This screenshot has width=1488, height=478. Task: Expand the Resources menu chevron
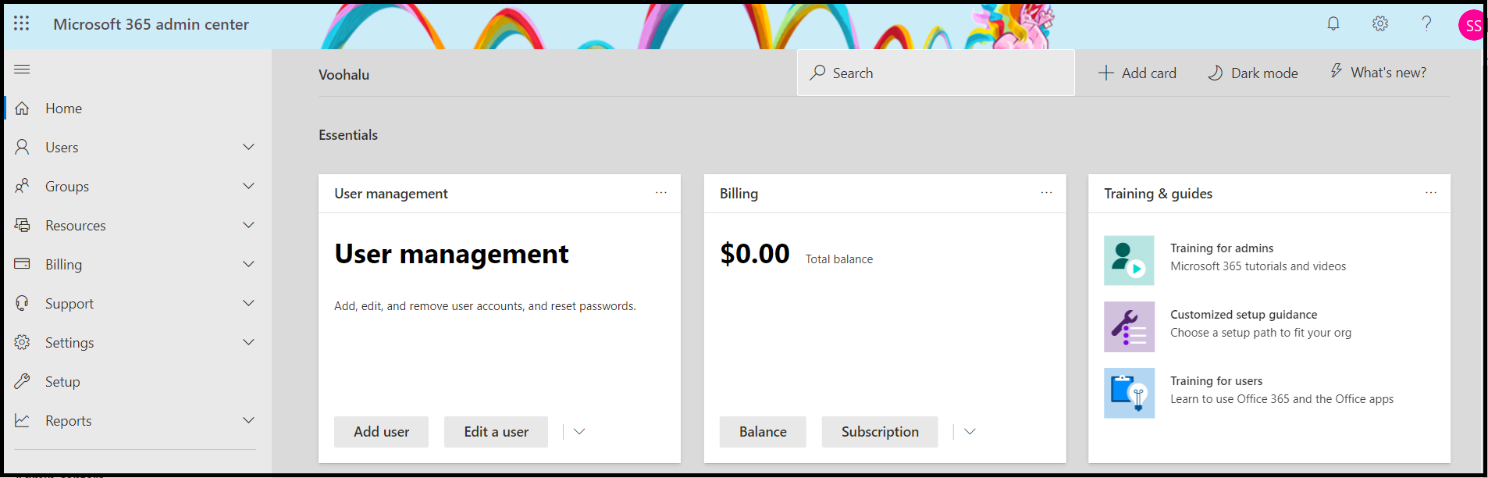(248, 225)
